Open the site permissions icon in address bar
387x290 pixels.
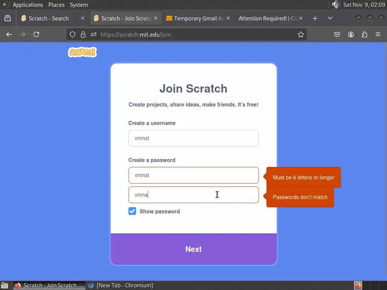coord(94,34)
